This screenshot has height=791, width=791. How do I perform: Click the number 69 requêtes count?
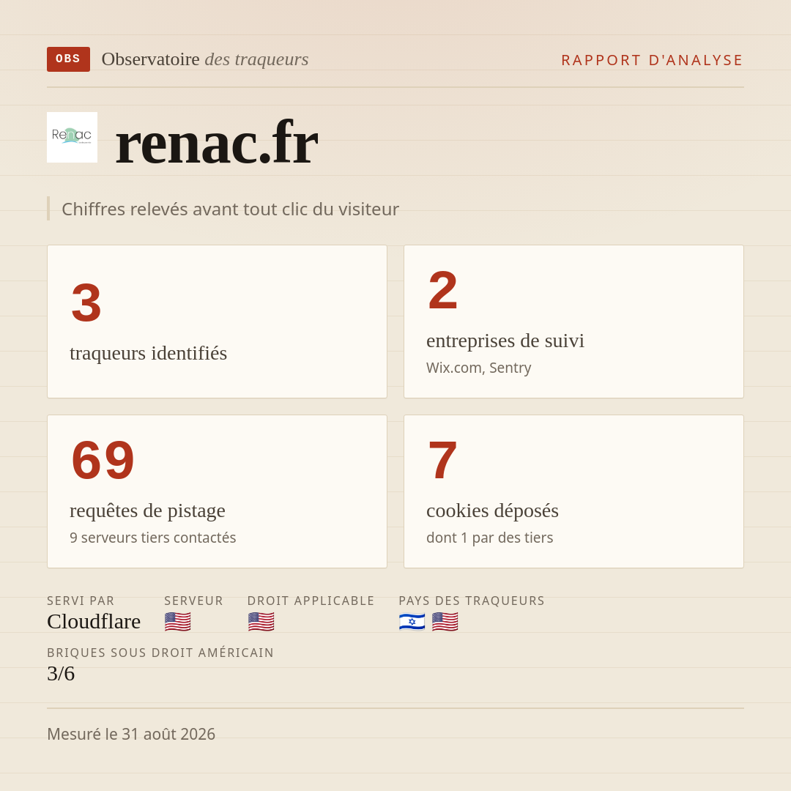(103, 460)
